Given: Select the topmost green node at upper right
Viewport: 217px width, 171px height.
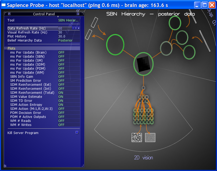Looking at the screenshot, I should coord(175,23).
